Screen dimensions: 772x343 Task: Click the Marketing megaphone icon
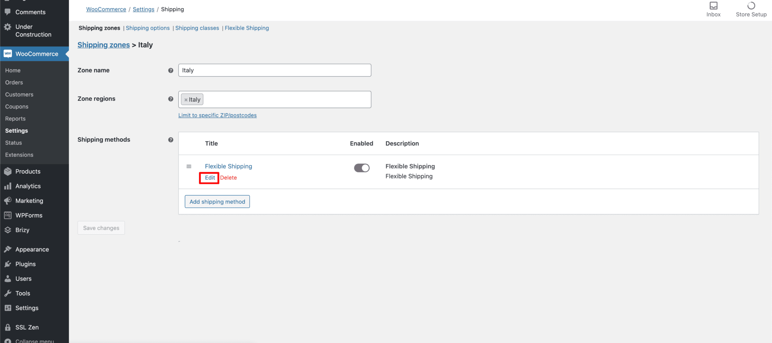(8, 201)
